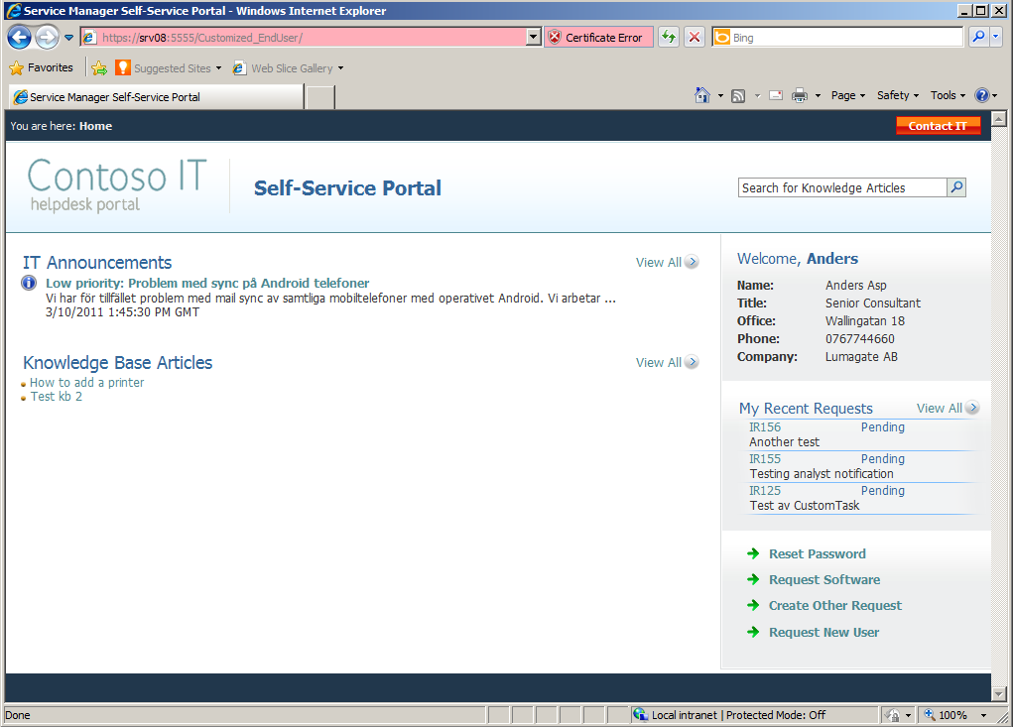1013x727 pixels.
Task: Click the green arrow beside Request New User
Action: click(x=753, y=632)
